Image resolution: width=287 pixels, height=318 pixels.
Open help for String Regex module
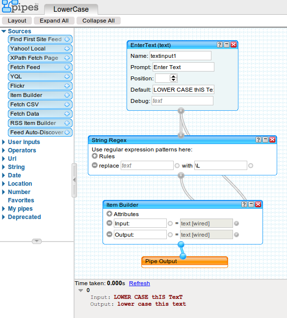tap(259, 140)
